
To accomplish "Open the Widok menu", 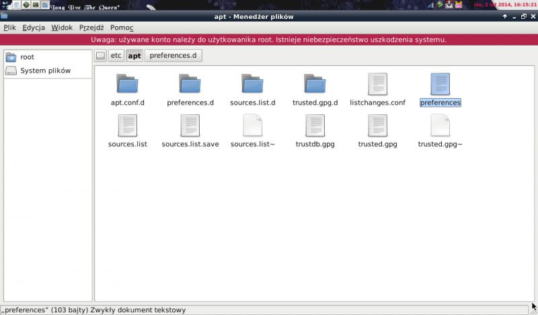I will 62,28.
